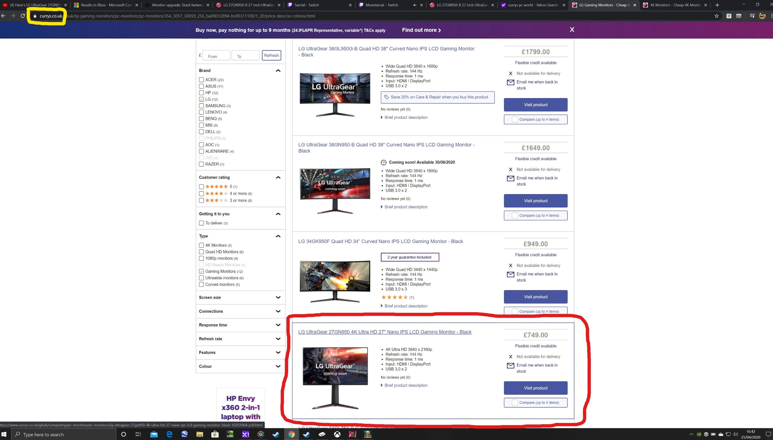Visit product for the £749.00 27GN950
This screenshot has height=440, width=773.
coord(535,388)
